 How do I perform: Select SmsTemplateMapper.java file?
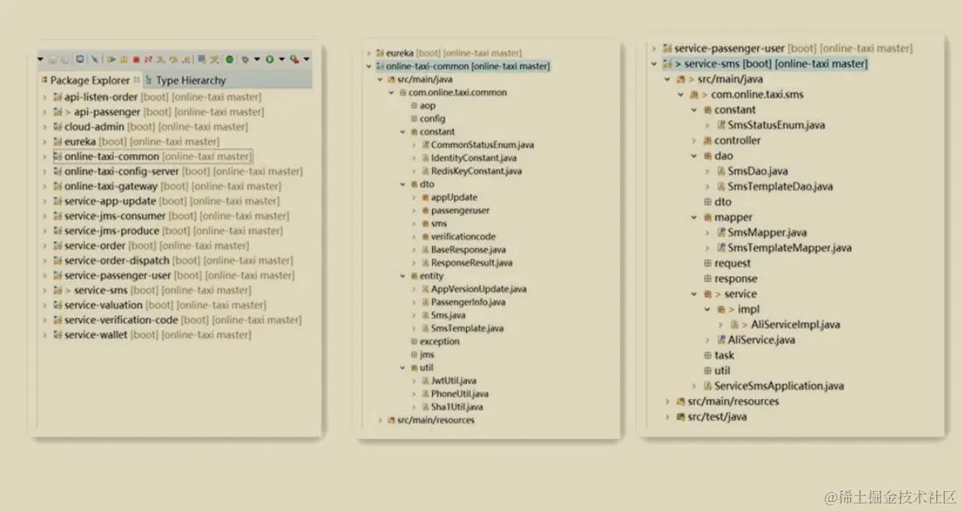[789, 248]
